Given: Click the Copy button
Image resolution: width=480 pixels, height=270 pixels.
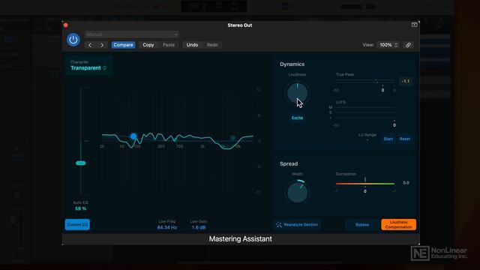Looking at the screenshot, I should pos(148,45).
